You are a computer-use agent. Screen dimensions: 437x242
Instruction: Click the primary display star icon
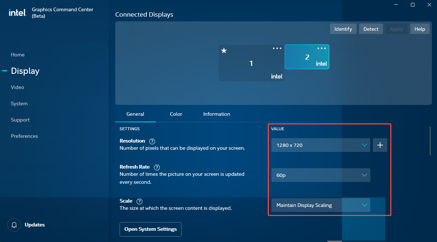tap(224, 51)
